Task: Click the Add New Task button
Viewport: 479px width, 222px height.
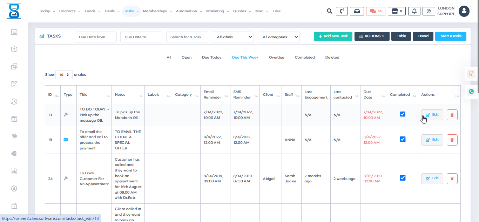Action: coord(333,36)
